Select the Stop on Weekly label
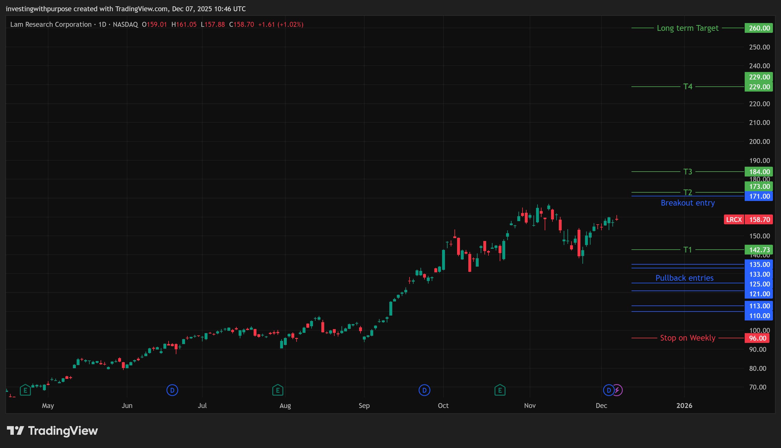The image size is (781, 448). click(687, 338)
